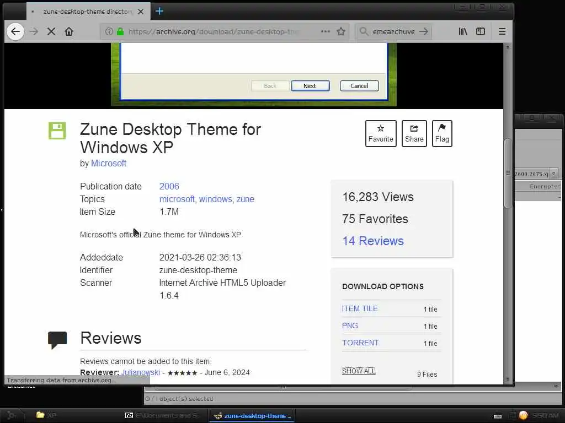Viewport: 565px width, 423px height.
Task: Click Encrypted column in background window
Action: (x=545, y=186)
